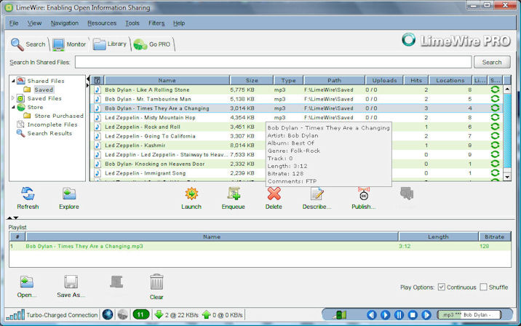521x326 pixels.
Task: Enable the Shuffle checkbox
Action: pyautogui.click(x=483, y=287)
